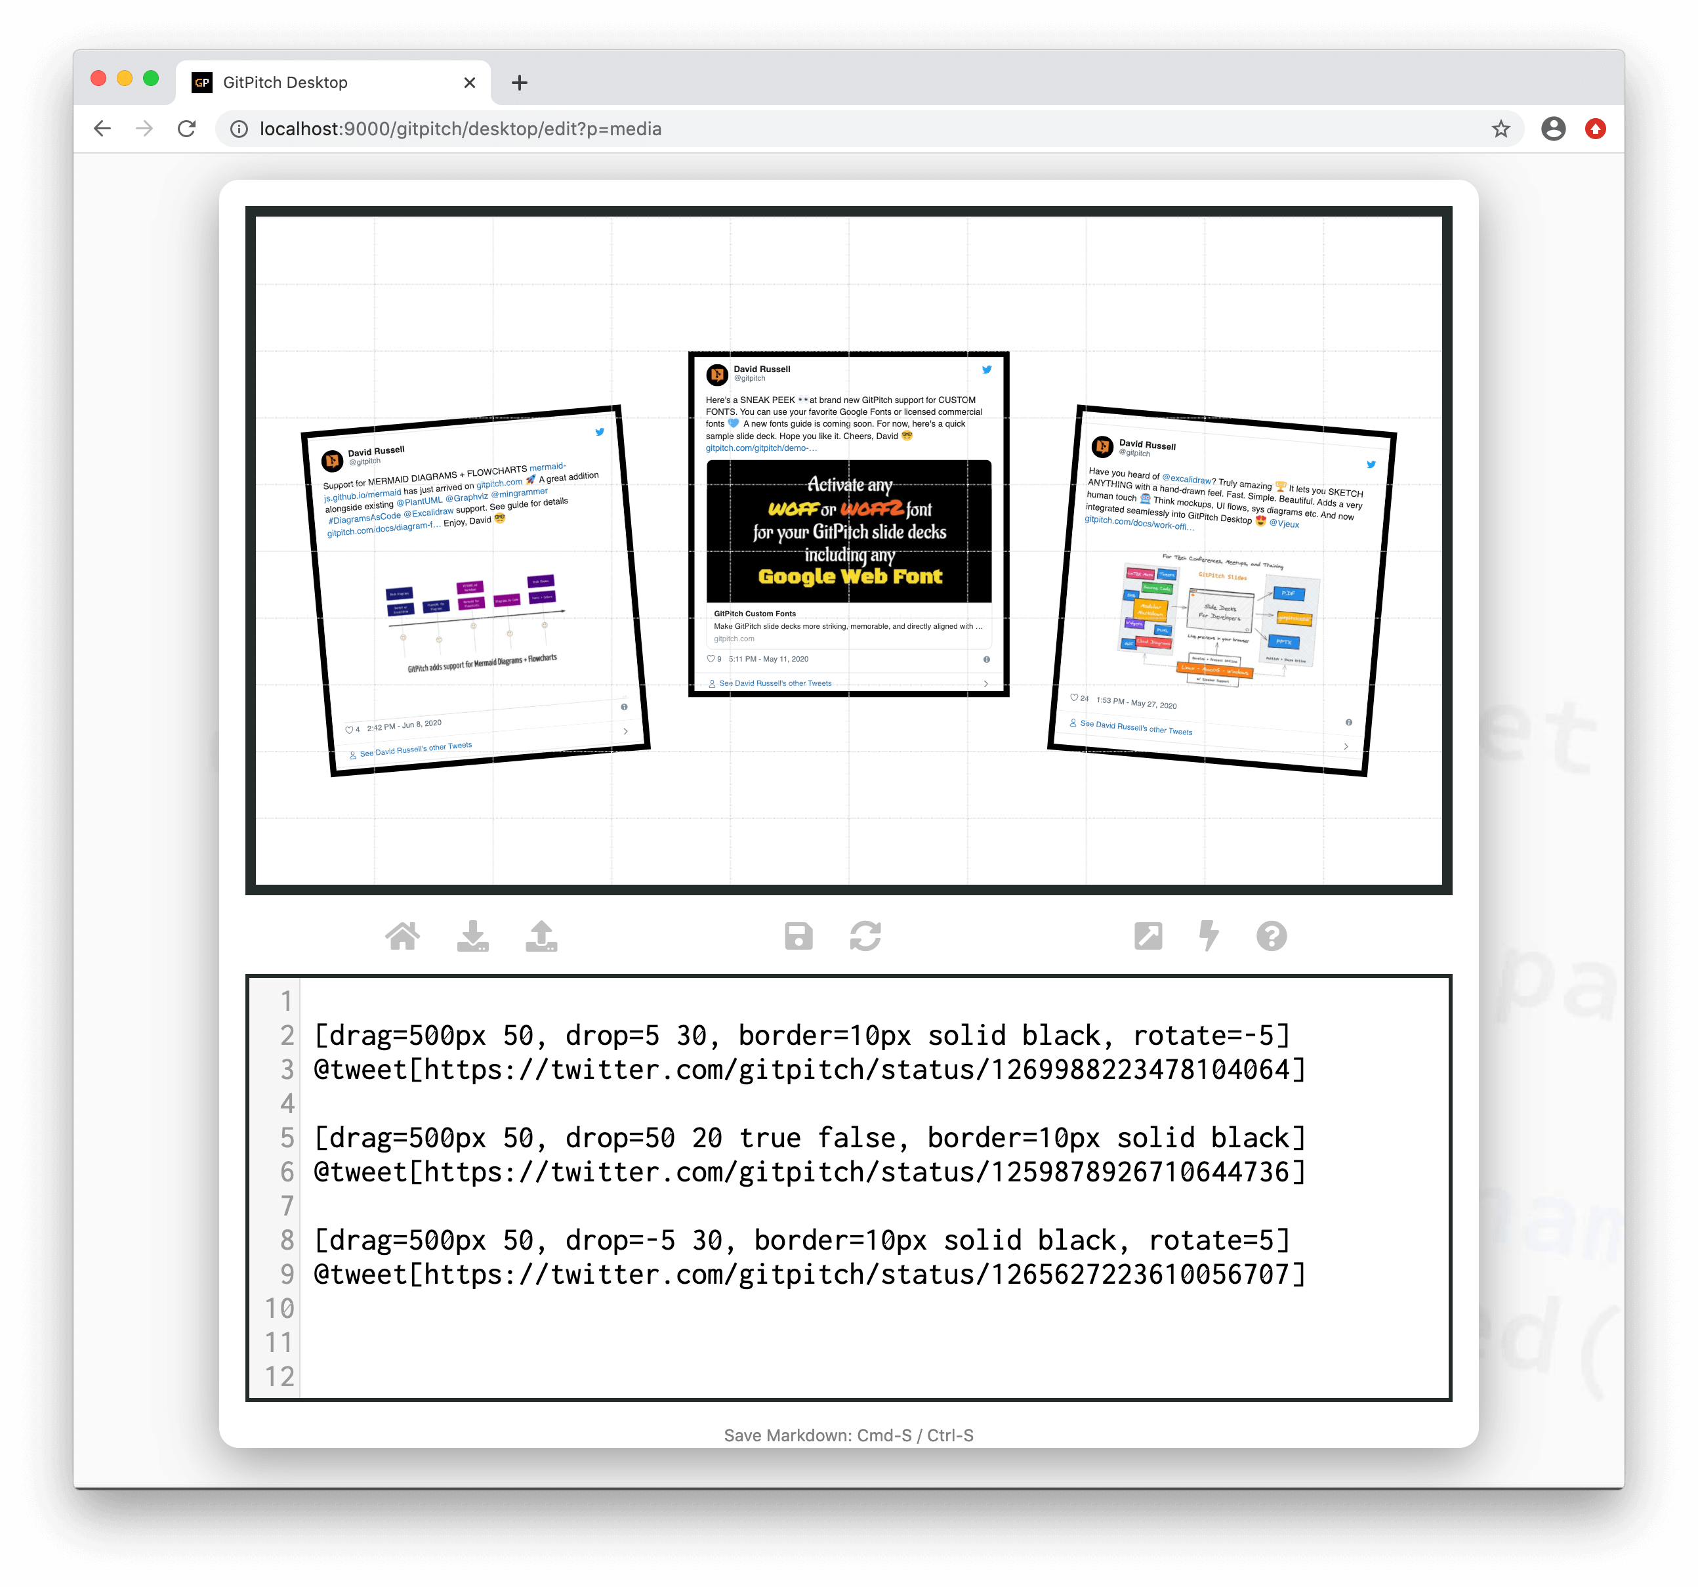View site information icon in address bar
The width and height of the screenshot is (1698, 1587).
pos(239,129)
